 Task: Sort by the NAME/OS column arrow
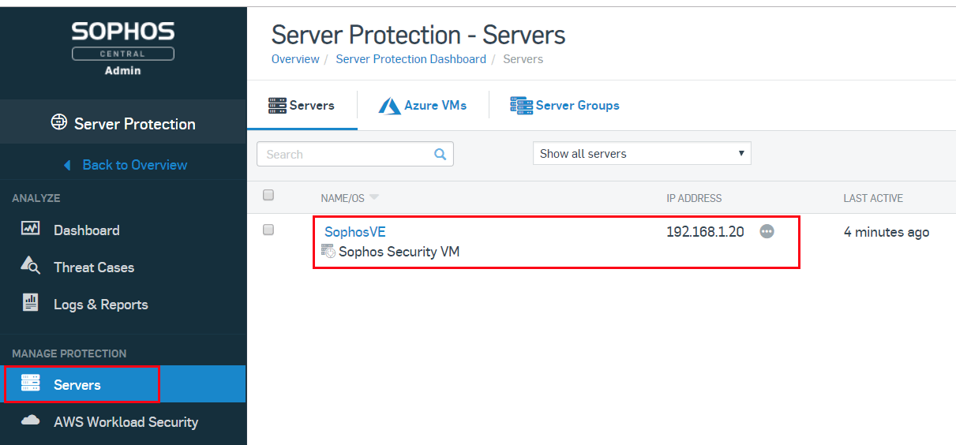[x=374, y=197]
